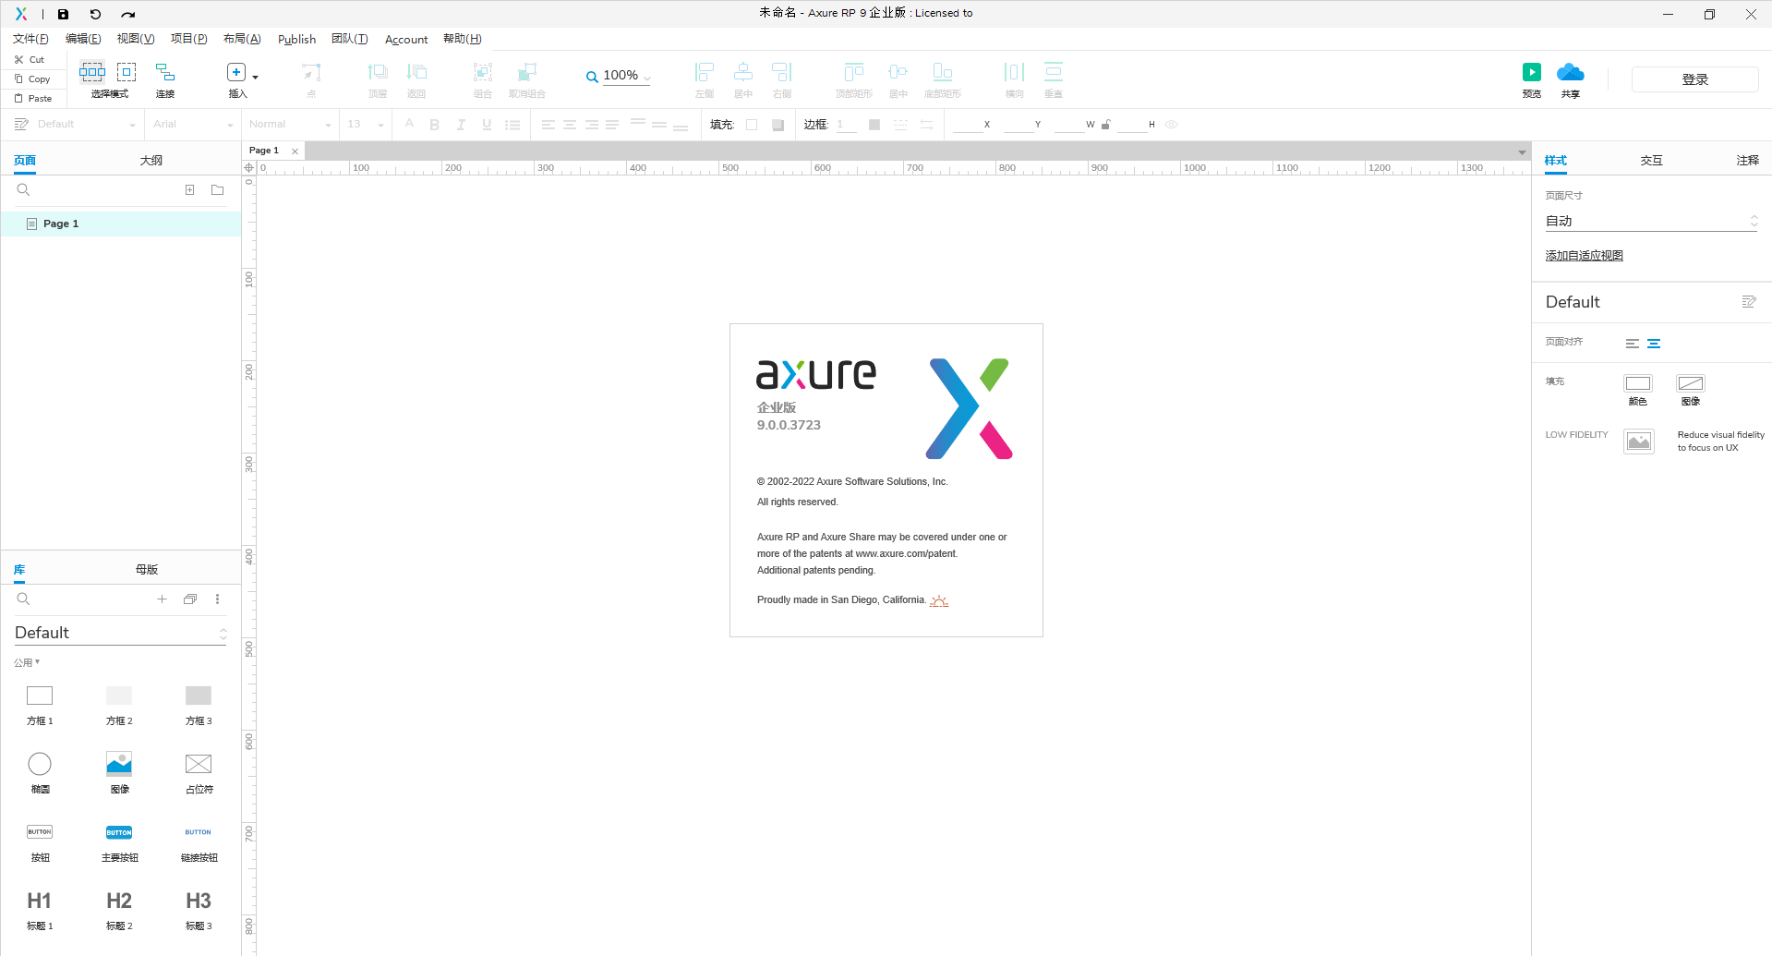The width and height of the screenshot is (1772, 956).
Task: Click the Group (组合) icon
Action: point(483,72)
